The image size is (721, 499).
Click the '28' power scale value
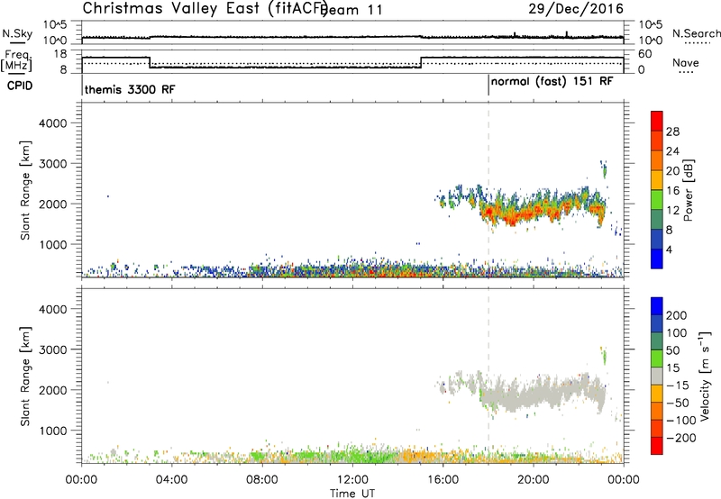pyautogui.click(x=672, y=132)
